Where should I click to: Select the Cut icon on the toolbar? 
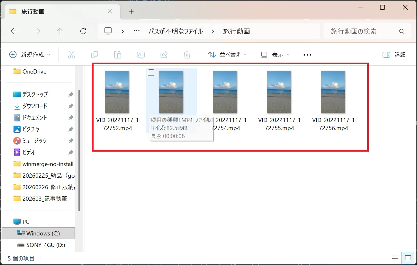coord(71,55)
